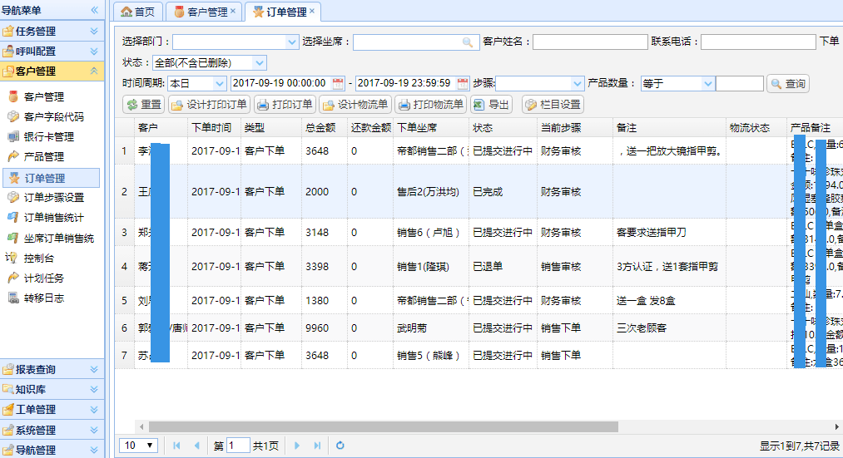The width and height of the screenshot is (843, 458).
Task: Click the 重置 reset button
Action: [143, 105]
